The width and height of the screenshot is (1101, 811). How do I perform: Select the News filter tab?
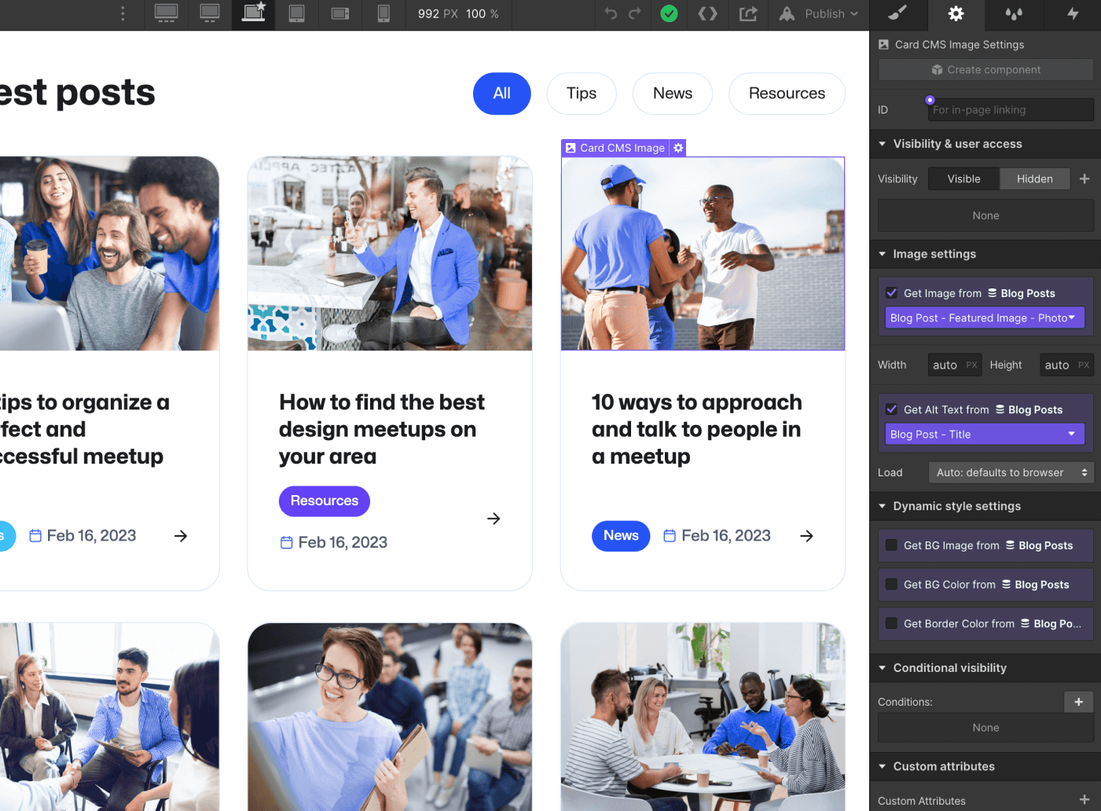click(672, 94)
